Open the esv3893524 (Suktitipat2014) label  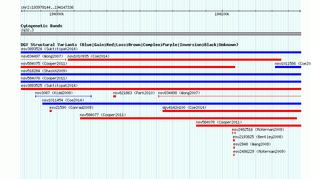click(49, 49)
